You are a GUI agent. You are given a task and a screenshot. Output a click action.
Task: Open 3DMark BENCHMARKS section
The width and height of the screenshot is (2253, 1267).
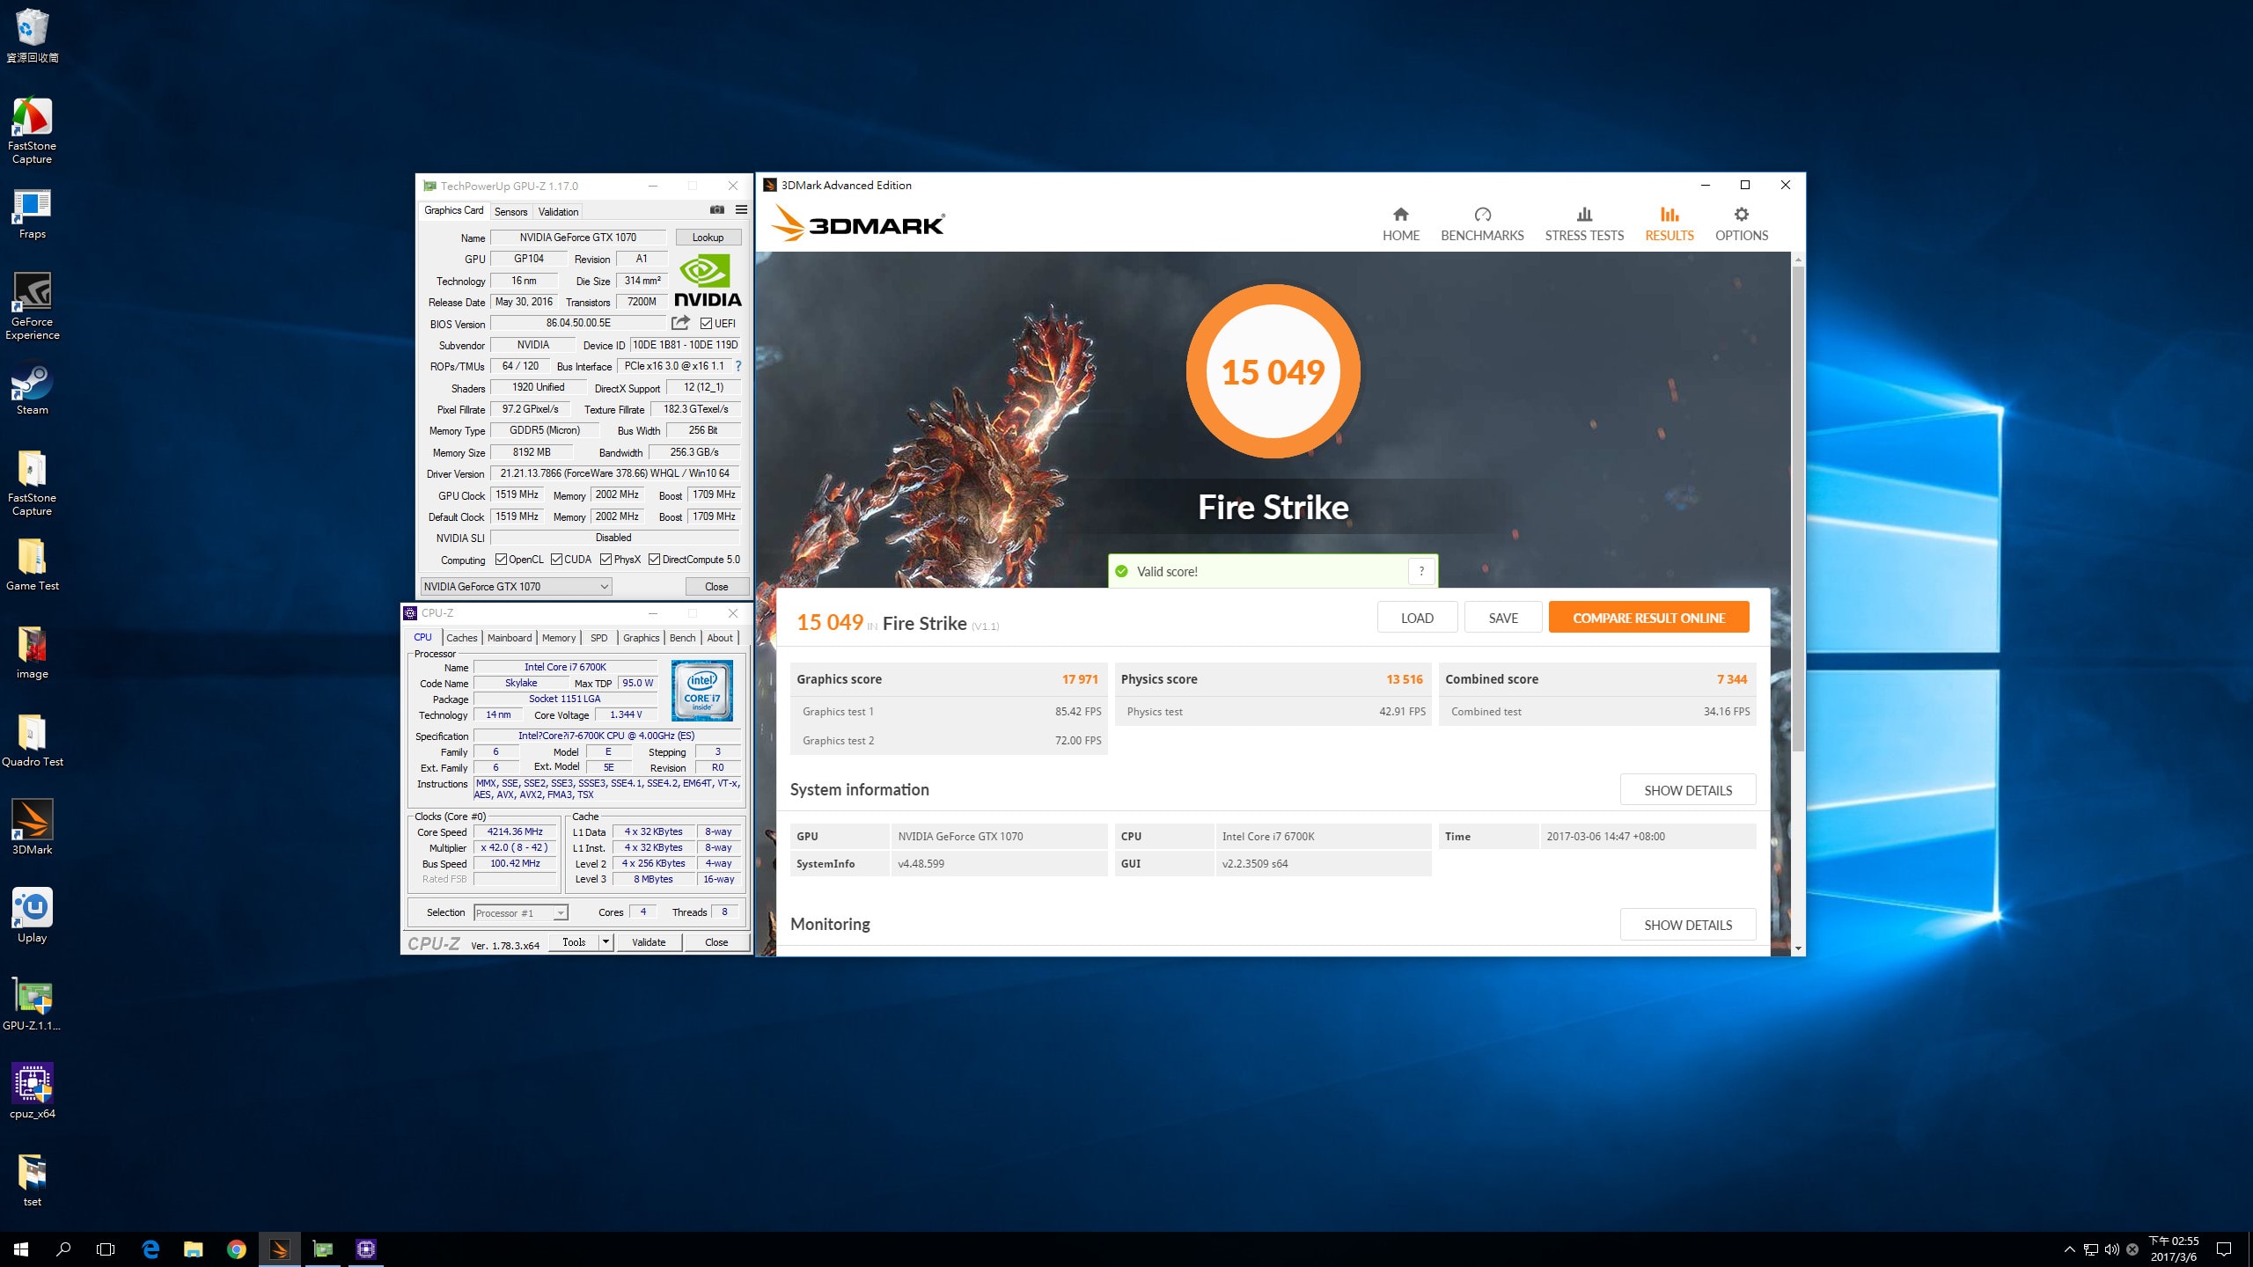click(1482, 224)
